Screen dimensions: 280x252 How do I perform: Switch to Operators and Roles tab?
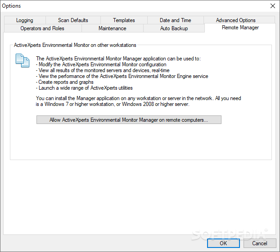(42, 28)
